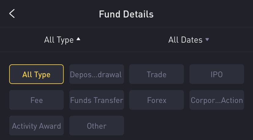Choose the Other type filter

[x=97, y=126]
